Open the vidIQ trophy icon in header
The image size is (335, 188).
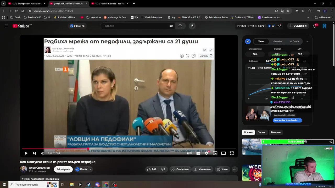coord(280,26)
